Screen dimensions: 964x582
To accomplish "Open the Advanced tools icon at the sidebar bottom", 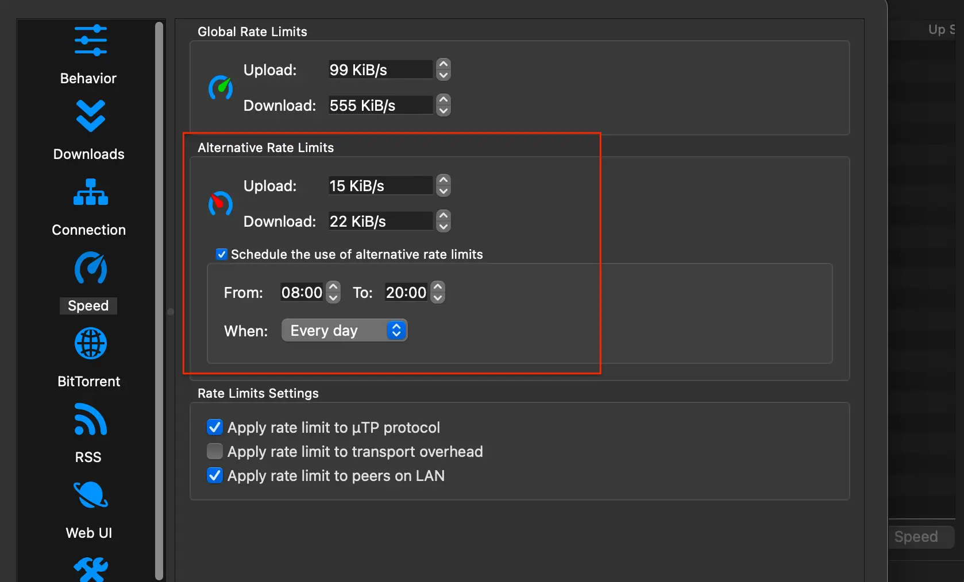I will (91, 569).
